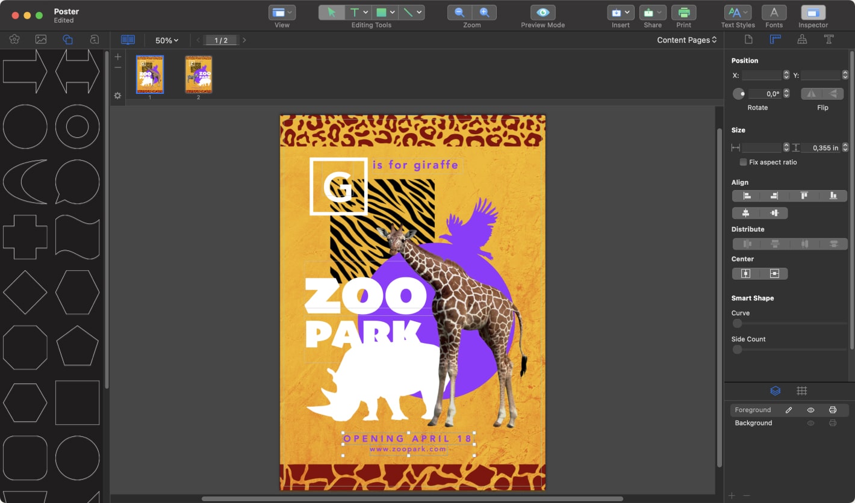Open the Document inspector tab

[748, 39]
